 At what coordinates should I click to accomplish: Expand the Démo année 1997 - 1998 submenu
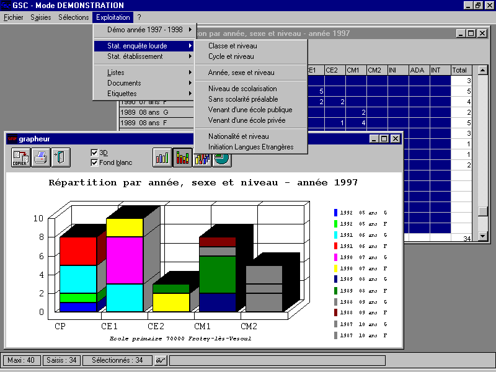click(x=144, y=30)
